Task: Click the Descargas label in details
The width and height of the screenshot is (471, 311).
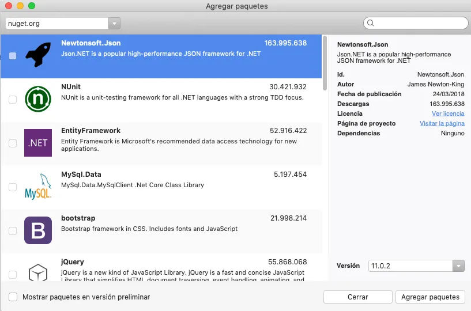Action: coord(353,104)
